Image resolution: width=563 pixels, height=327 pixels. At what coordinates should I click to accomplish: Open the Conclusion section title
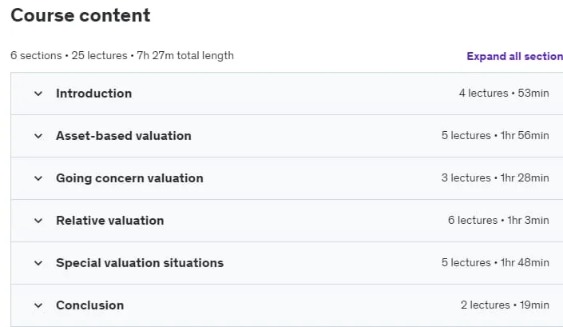point(89,305)
